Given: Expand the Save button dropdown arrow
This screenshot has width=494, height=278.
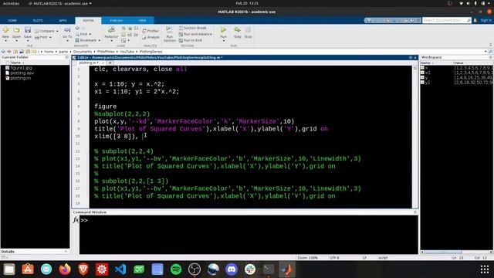Looking at the screenshot, I should (28, 41).
